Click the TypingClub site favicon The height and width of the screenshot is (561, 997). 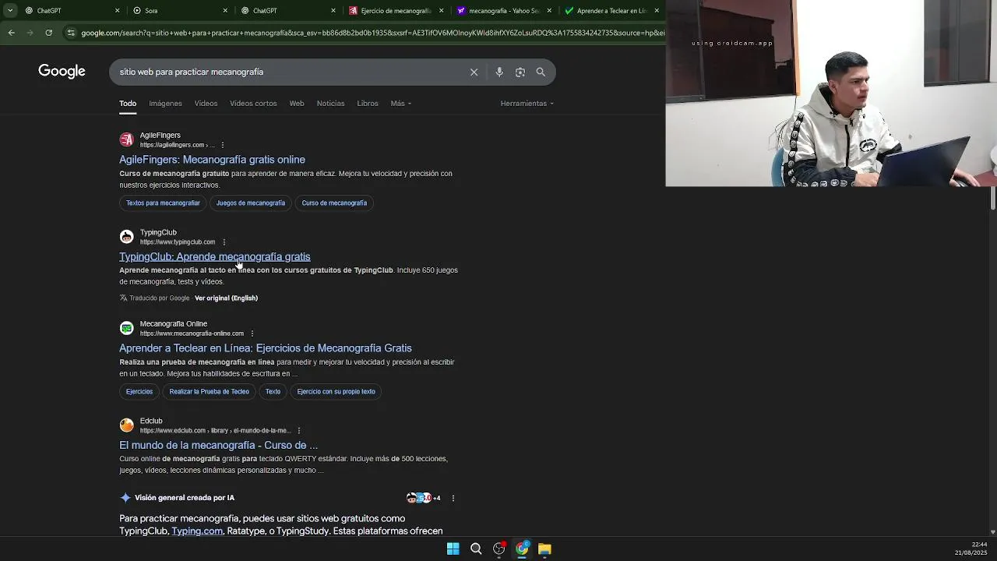126,237
